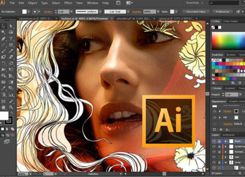
Task: Select the Type tool
Action: pyautogui.click(x=11, y=38)
